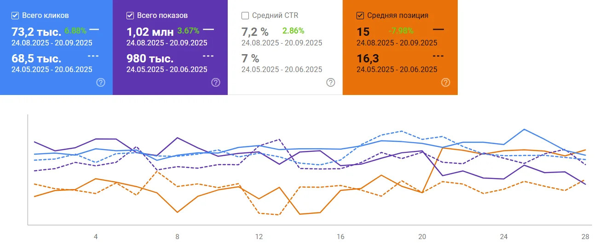Click day 20 label on chart axis

(x=422, y=237)
